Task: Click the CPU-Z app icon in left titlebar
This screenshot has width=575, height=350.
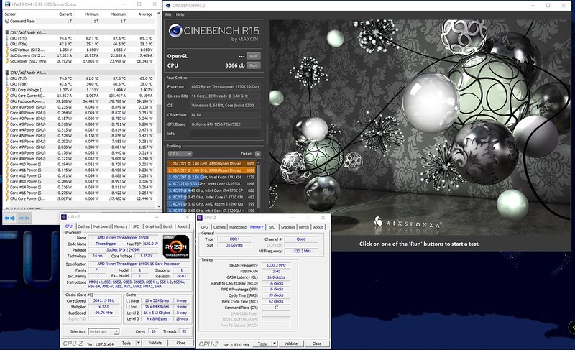Action: tap(63, 216)
